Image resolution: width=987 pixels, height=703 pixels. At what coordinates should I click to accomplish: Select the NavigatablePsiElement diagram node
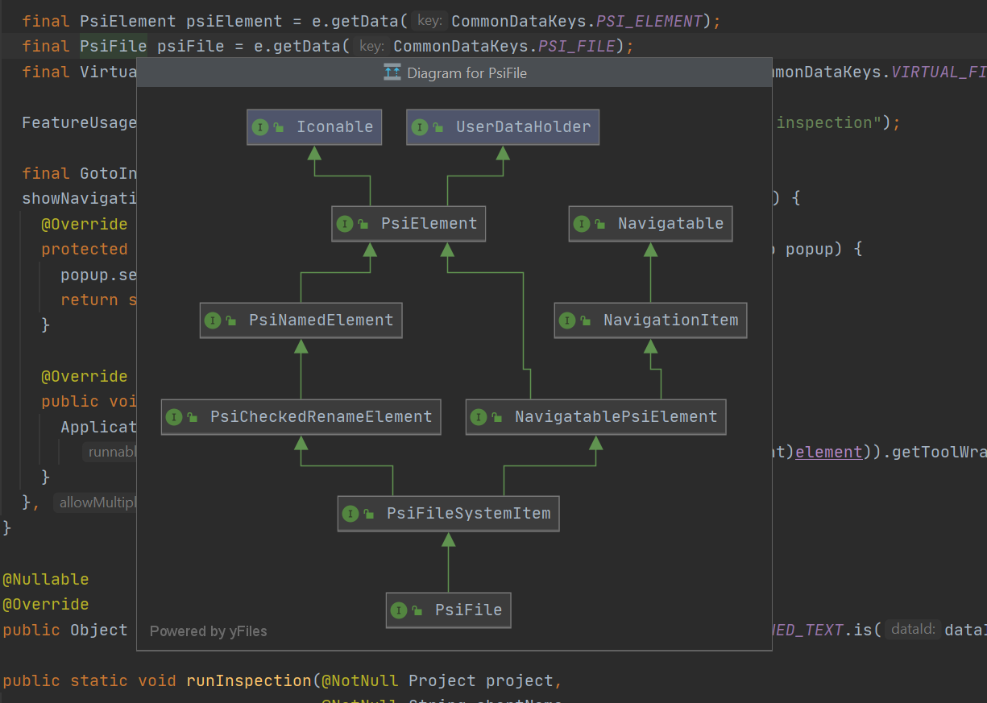point(596,417)
